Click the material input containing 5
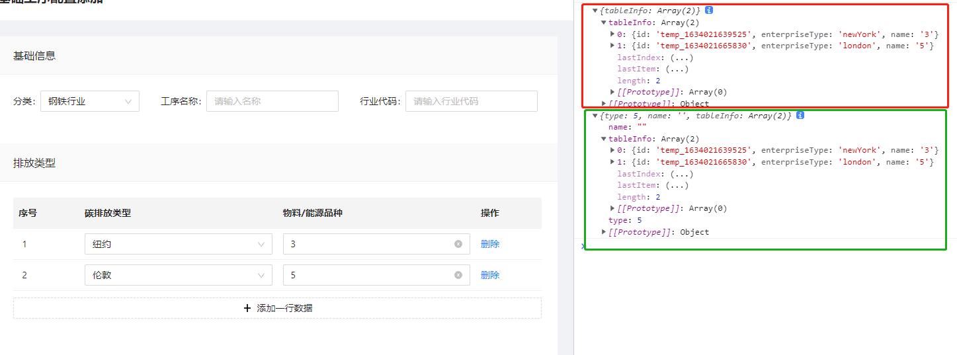 (376, 275)
